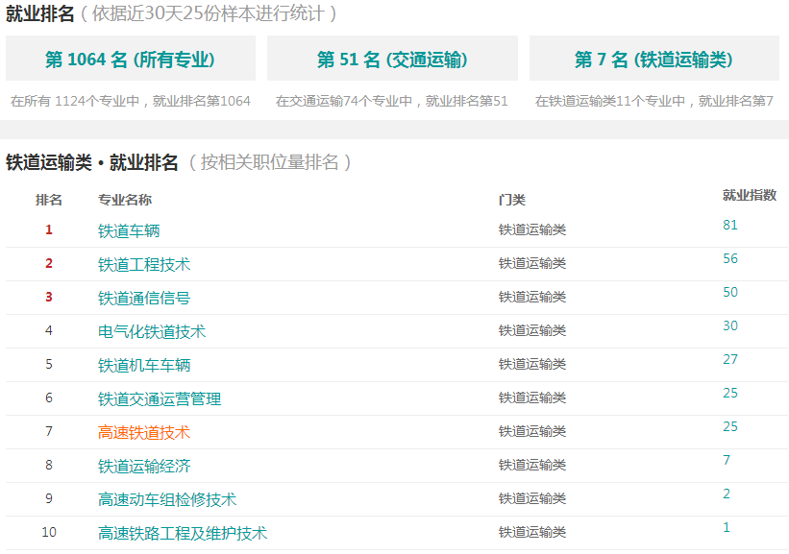Click red rank number 2
Viewport: 789px width, 554px height.
coord(49,263)
